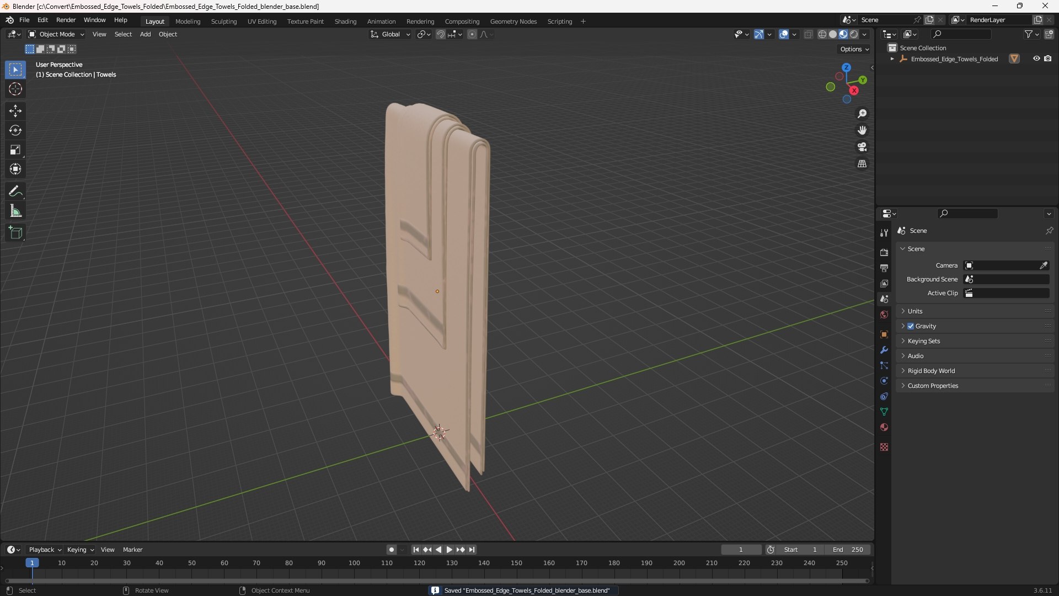Open the Particles properties tab
Viewport: 1059px width, 596px height.
click(x=884, y=365)
